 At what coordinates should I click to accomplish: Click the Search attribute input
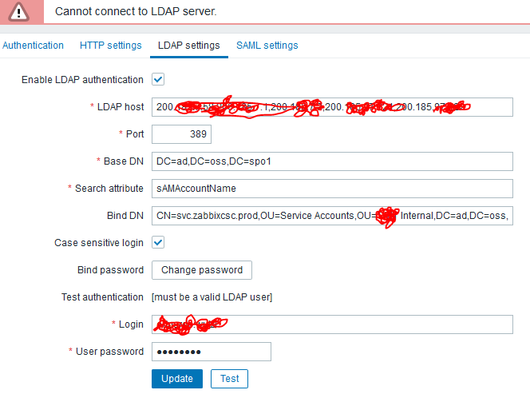pos(331,189)
